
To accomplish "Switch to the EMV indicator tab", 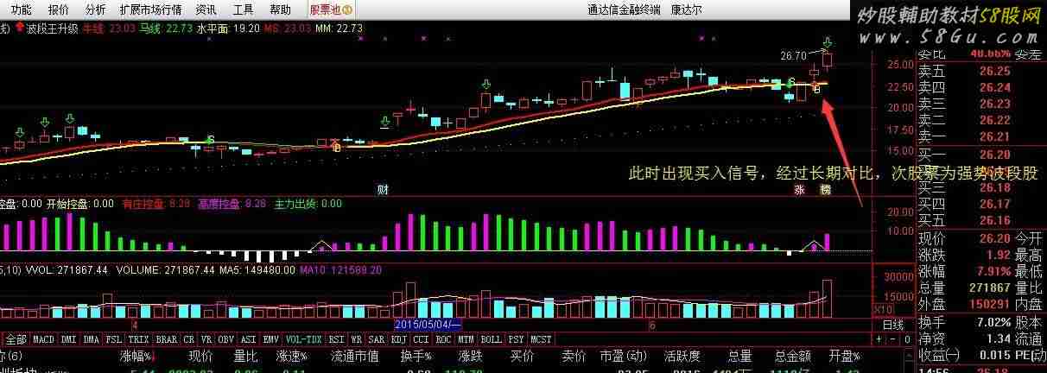I will point(271,339).
